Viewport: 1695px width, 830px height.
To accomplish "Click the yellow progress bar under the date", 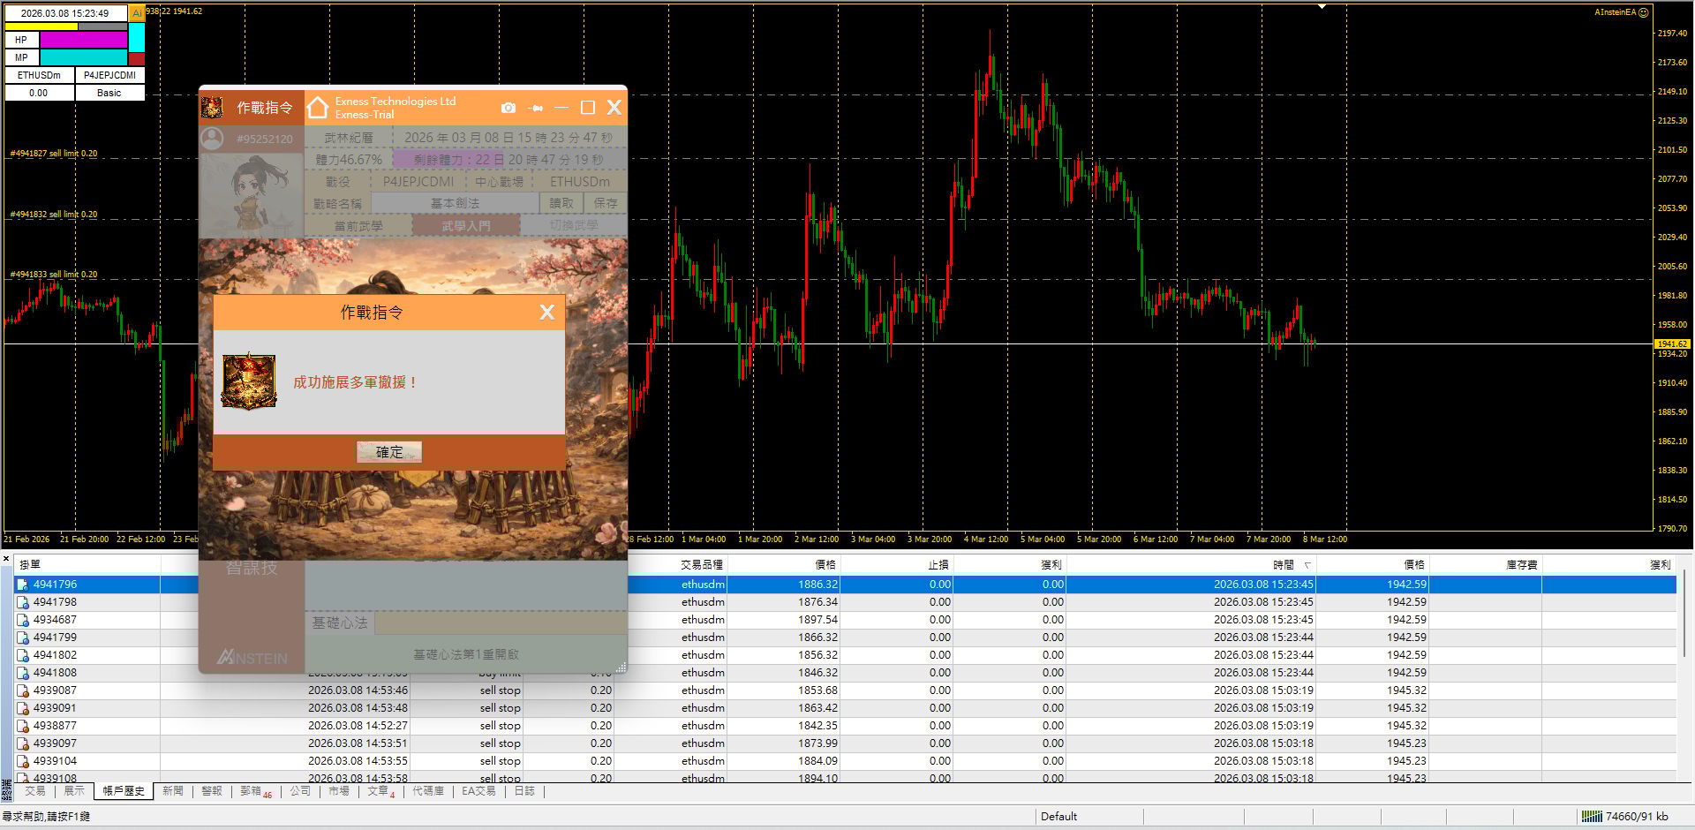I will tap(41, 26).
